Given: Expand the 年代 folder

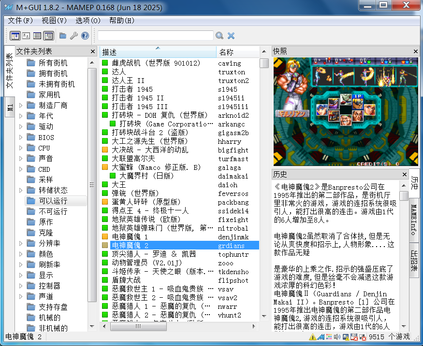Looking at the screenshot, I should coord(21,116).
